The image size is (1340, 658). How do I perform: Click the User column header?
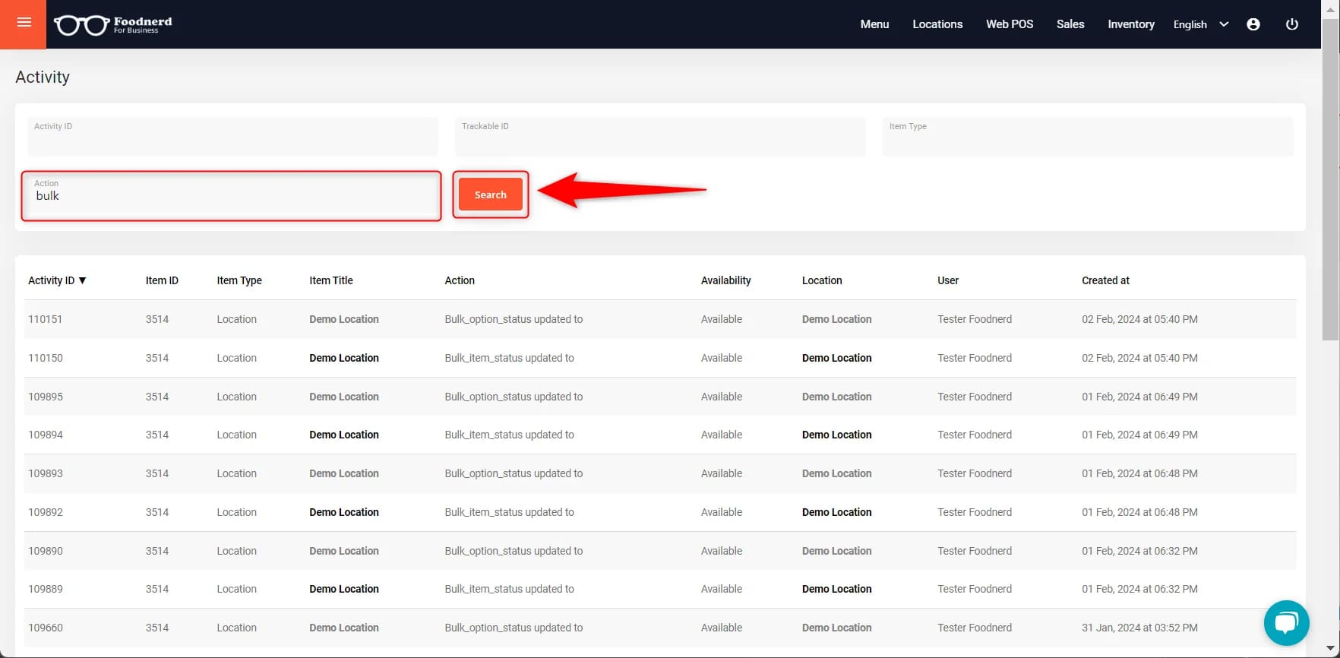(948, 280)
